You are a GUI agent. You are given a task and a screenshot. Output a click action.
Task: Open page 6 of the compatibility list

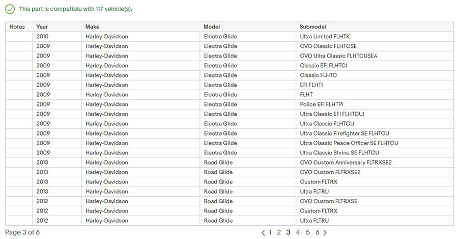pyautogui.click(x=318, y=232)
